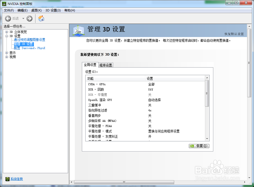Open the 帮助(H) menu

(x=70, y=10)
